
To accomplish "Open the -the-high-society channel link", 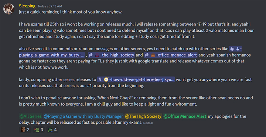I will click(x=117, y=55).
